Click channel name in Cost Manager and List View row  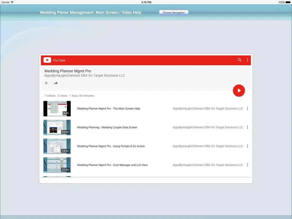208,165
